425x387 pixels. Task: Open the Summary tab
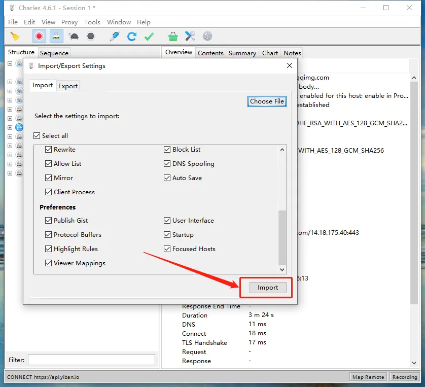tap(242, 53)
